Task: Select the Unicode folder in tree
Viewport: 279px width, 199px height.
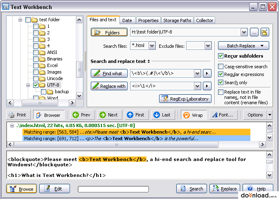Action: coord(55,78)
